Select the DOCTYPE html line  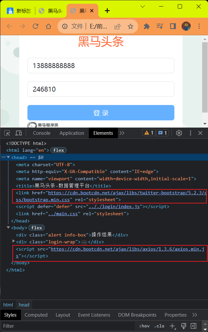pos(26,143)
